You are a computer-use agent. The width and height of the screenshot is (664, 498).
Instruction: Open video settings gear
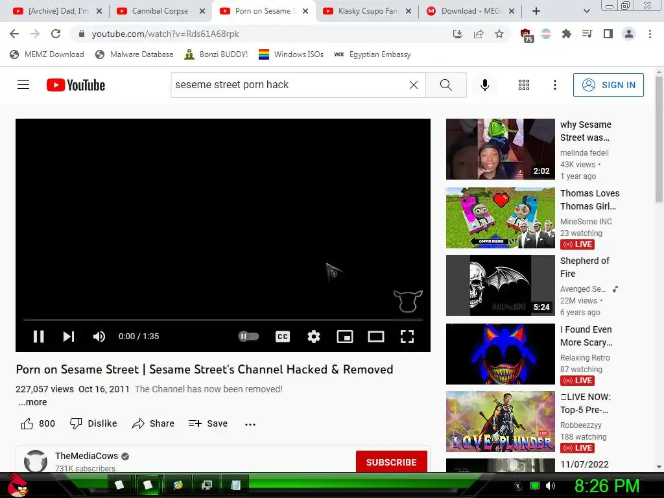pyautogui.click(x=314, y=337)
